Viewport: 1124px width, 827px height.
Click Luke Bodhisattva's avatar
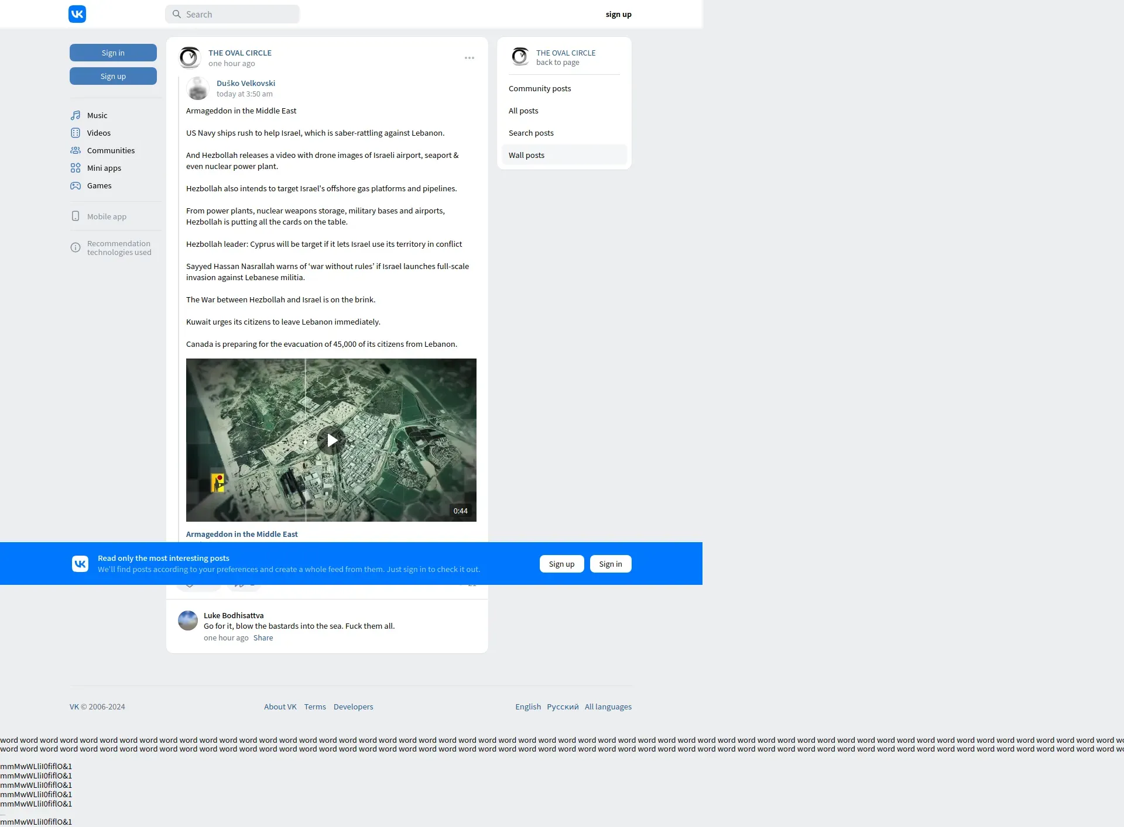tap(188, 621)
